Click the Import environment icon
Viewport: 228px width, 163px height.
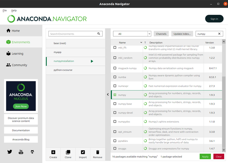point(83,152)
